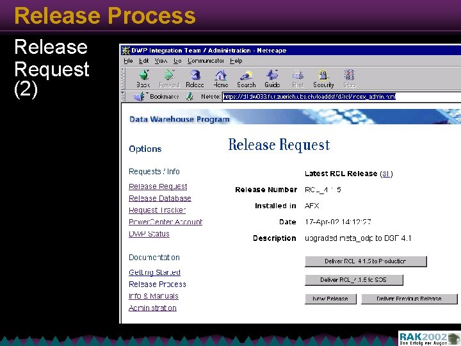Open the DWP Status link
The width and height of the screenshot is (461, 346).
149,234
